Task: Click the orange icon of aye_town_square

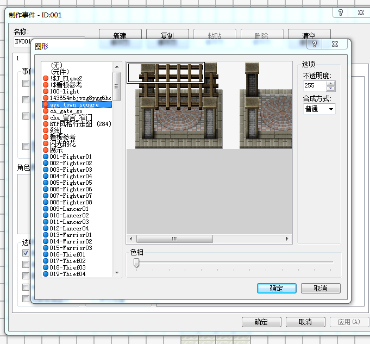Action: 46,104
